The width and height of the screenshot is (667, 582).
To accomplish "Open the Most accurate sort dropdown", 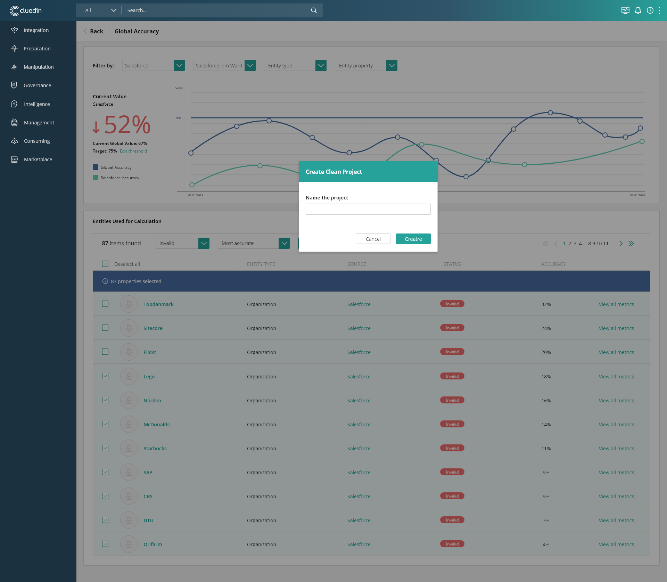I will point(254,243).
